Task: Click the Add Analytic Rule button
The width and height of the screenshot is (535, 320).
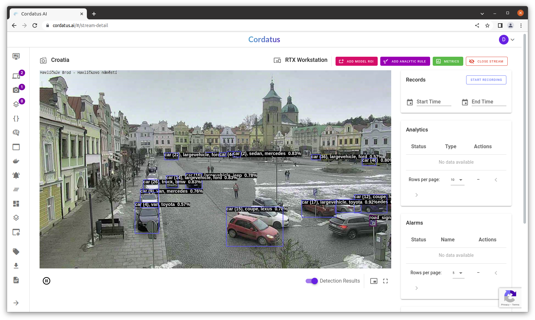Action: click(x=405, y=61)
